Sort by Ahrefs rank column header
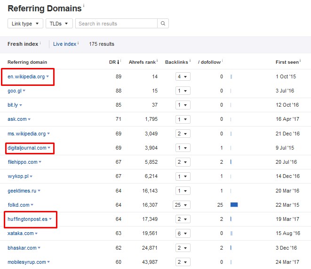 click(142, 62)
